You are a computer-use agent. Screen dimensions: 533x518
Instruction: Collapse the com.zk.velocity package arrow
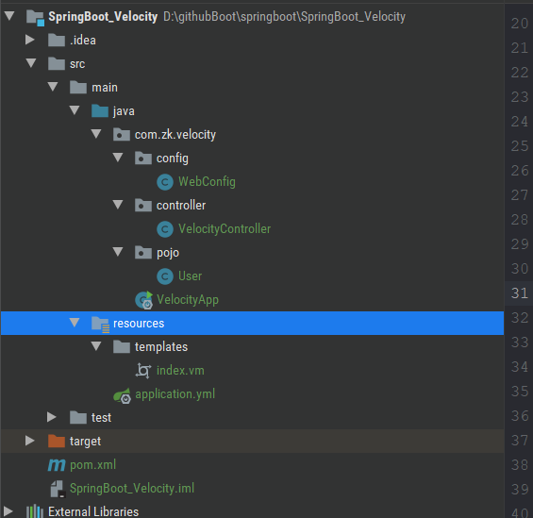pyautogui.click(x=96, y=134)
